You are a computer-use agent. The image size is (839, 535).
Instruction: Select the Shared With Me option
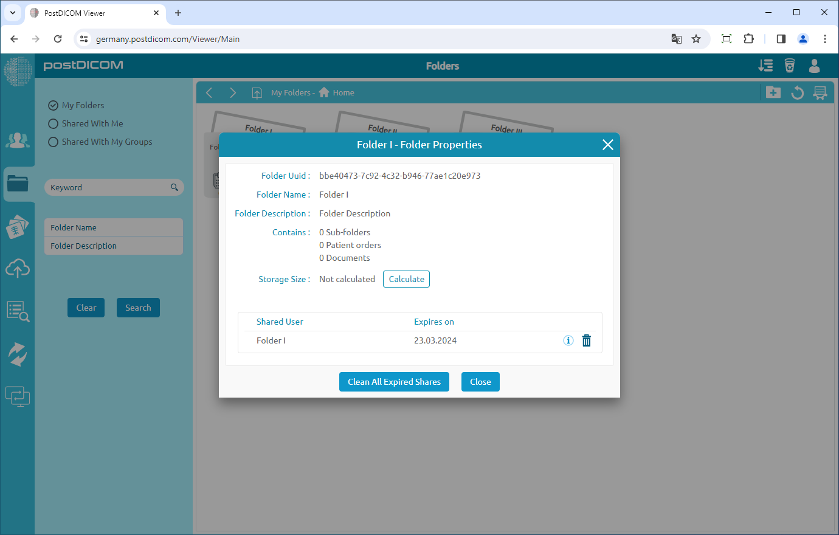tap(54, 123)
